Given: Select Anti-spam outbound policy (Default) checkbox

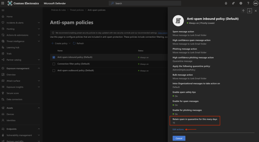Looking at the screenshot, I should (x=54, y=71).
